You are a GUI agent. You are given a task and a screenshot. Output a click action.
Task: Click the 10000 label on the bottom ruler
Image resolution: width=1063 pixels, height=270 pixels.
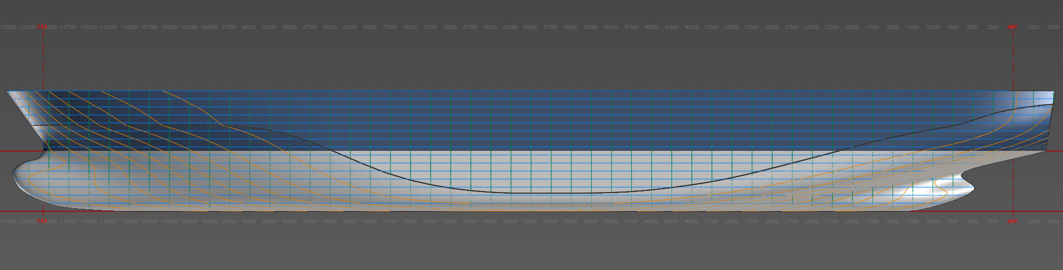[932, 222]
